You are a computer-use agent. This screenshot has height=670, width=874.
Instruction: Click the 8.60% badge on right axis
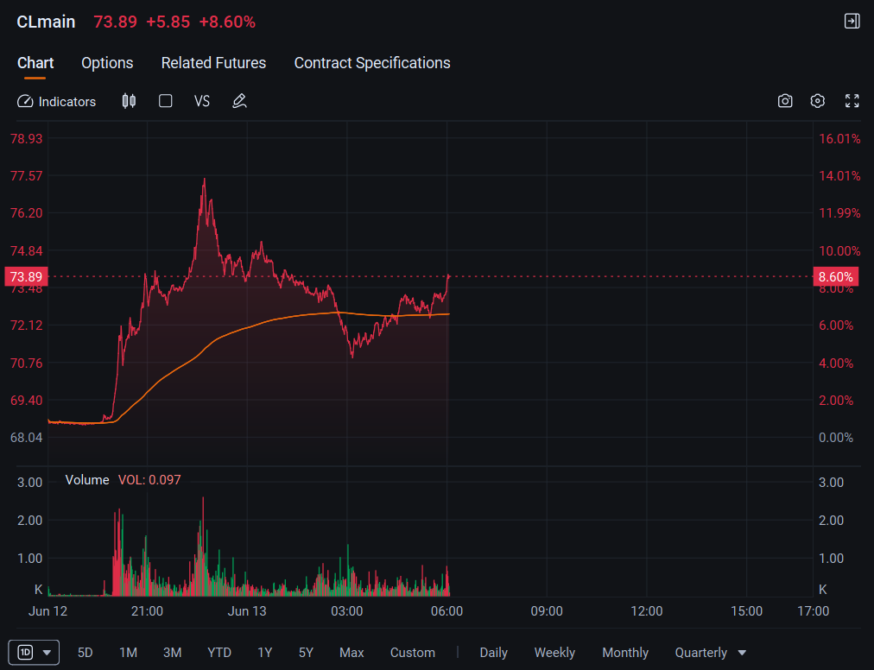[835, 276]
